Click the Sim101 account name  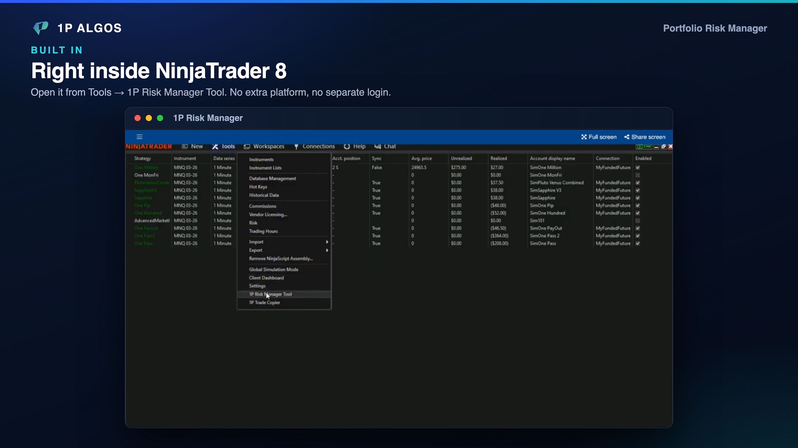click(x=537, y=221)
